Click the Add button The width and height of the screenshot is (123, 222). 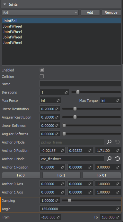[90, 12]
